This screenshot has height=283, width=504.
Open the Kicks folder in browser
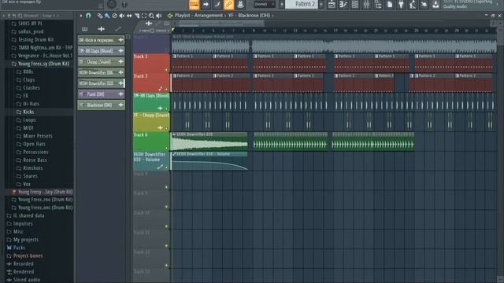[28, 112]
